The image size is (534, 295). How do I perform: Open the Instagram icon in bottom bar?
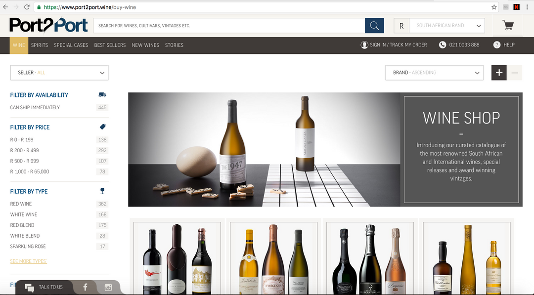coord(108,287)
